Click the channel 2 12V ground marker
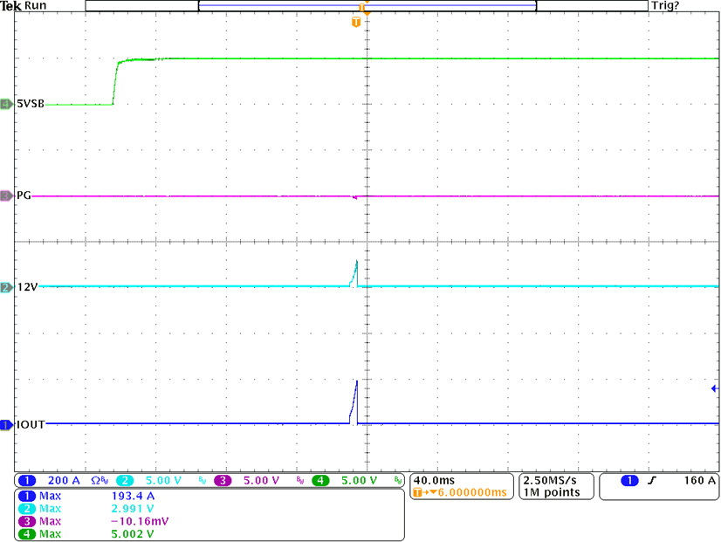The width and height of the screenshot is (721, 542). 6,288
